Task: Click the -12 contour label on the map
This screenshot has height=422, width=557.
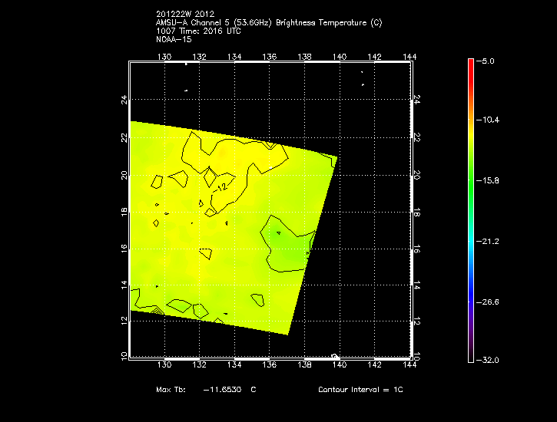Action: pyautogui.click(x=221, y=188)
